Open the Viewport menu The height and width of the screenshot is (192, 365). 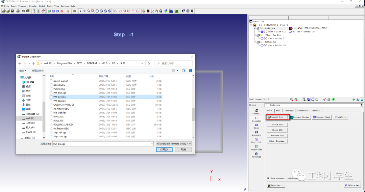(23, 6)
